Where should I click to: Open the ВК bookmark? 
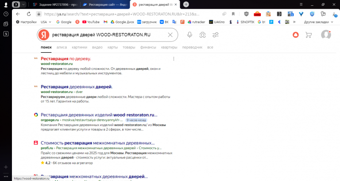164,22
